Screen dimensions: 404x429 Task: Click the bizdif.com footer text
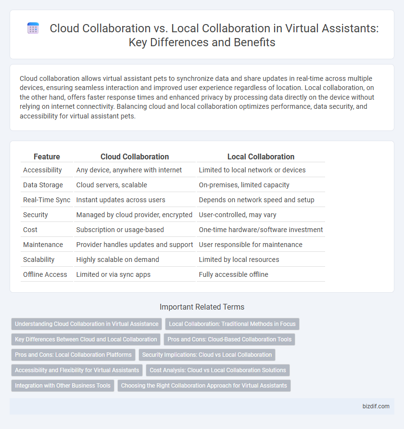click(x=376, y=406)
